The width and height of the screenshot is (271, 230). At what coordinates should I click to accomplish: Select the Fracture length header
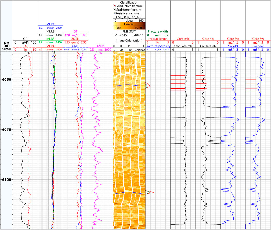click(x=158, y=39)
